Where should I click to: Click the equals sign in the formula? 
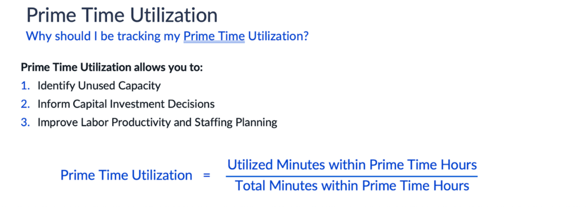pos(207,176)
